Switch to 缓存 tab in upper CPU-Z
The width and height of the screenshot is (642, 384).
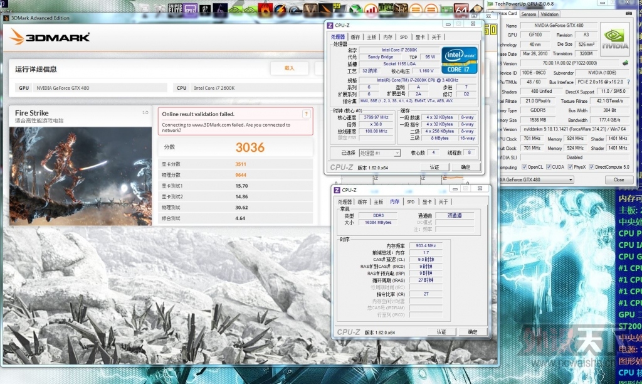[x=355, y=37]
